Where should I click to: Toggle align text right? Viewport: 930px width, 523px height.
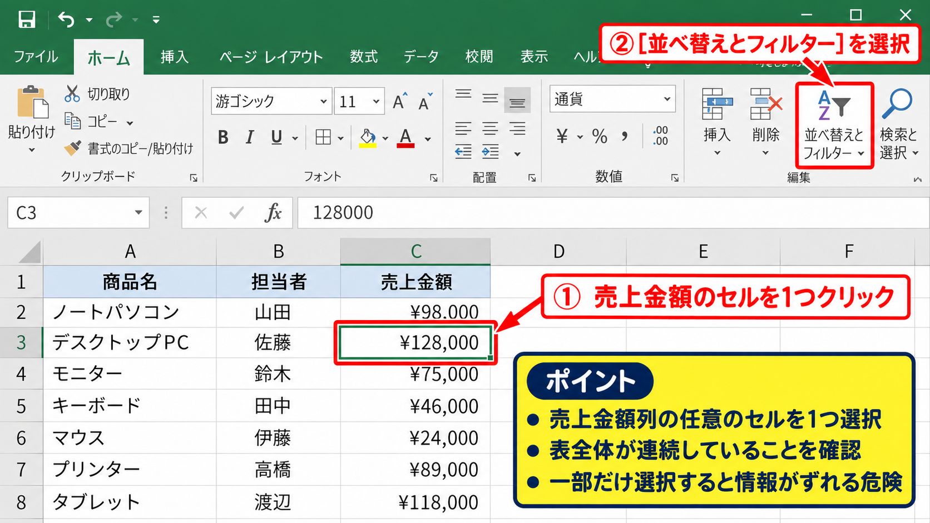pos(517,129)
